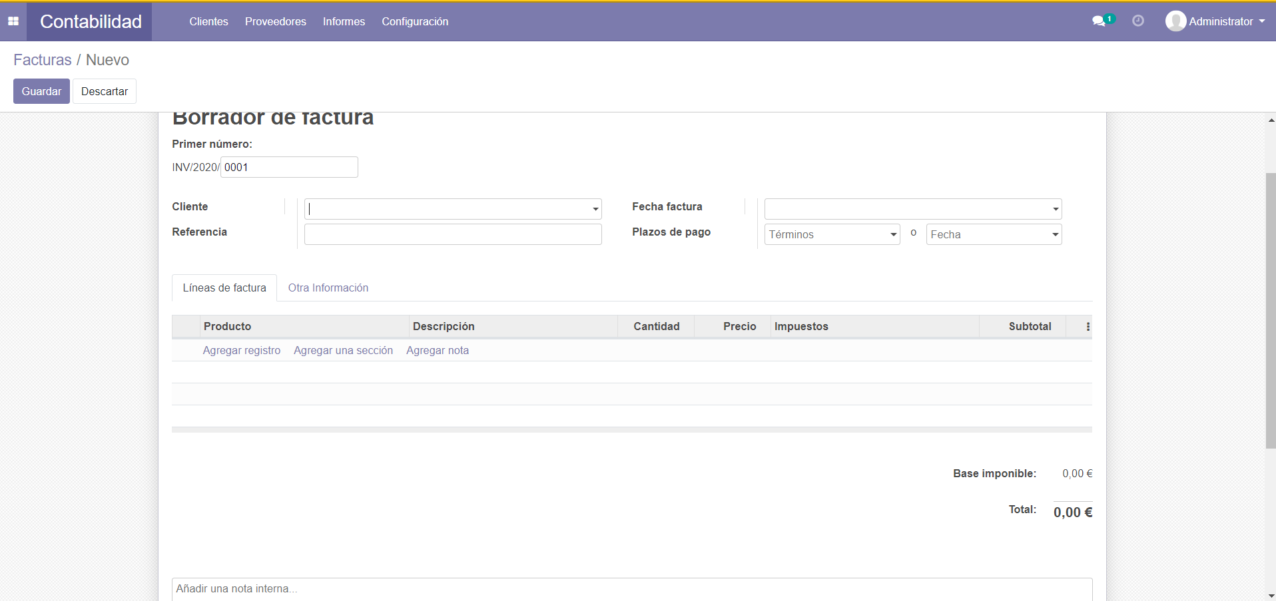
Task: Click the scrollbar up arrow
Action: point(1271,120)
